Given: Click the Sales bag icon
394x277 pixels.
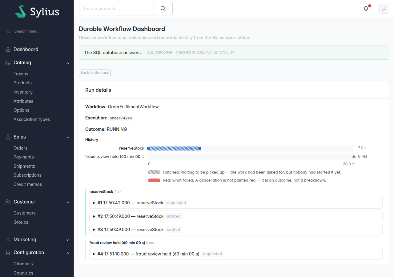Looking at the screenshot, I should (8, 137).
